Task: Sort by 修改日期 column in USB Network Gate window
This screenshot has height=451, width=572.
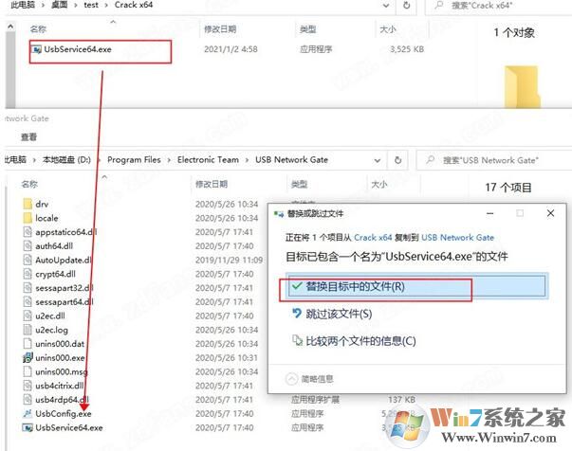Action: point(212,184)
